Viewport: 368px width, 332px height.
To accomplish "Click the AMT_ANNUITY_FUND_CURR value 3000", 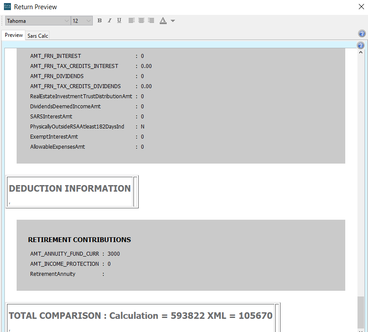I will click(113, 254).
